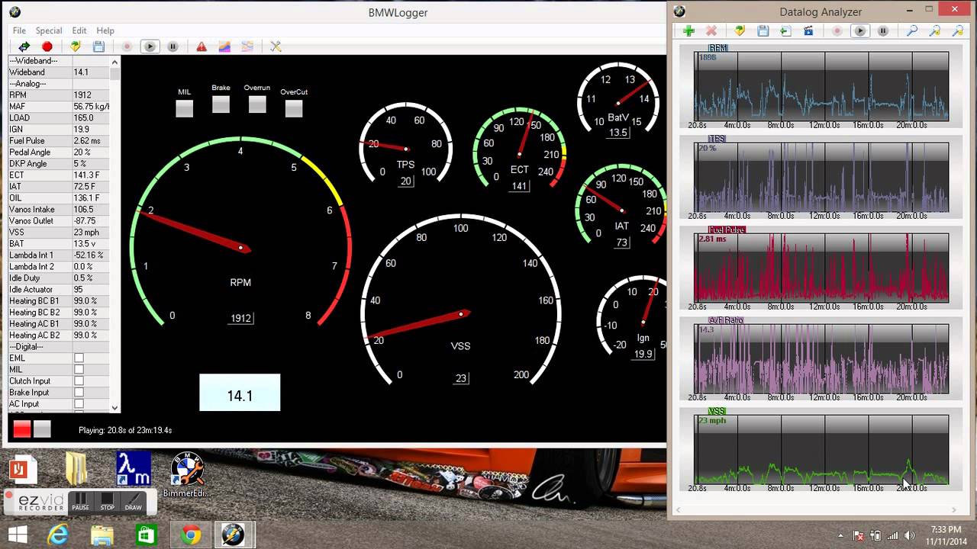Screen dimensions: 977x549
Task: Click the MIL indicator light box
Action: [184, 108]
